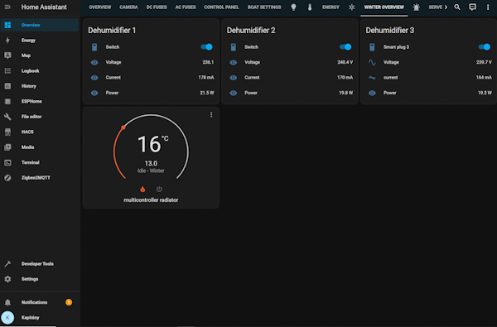The width and height of the screenshot is (497, 327).
Task: Open the File editor panel
Action: 40,117
